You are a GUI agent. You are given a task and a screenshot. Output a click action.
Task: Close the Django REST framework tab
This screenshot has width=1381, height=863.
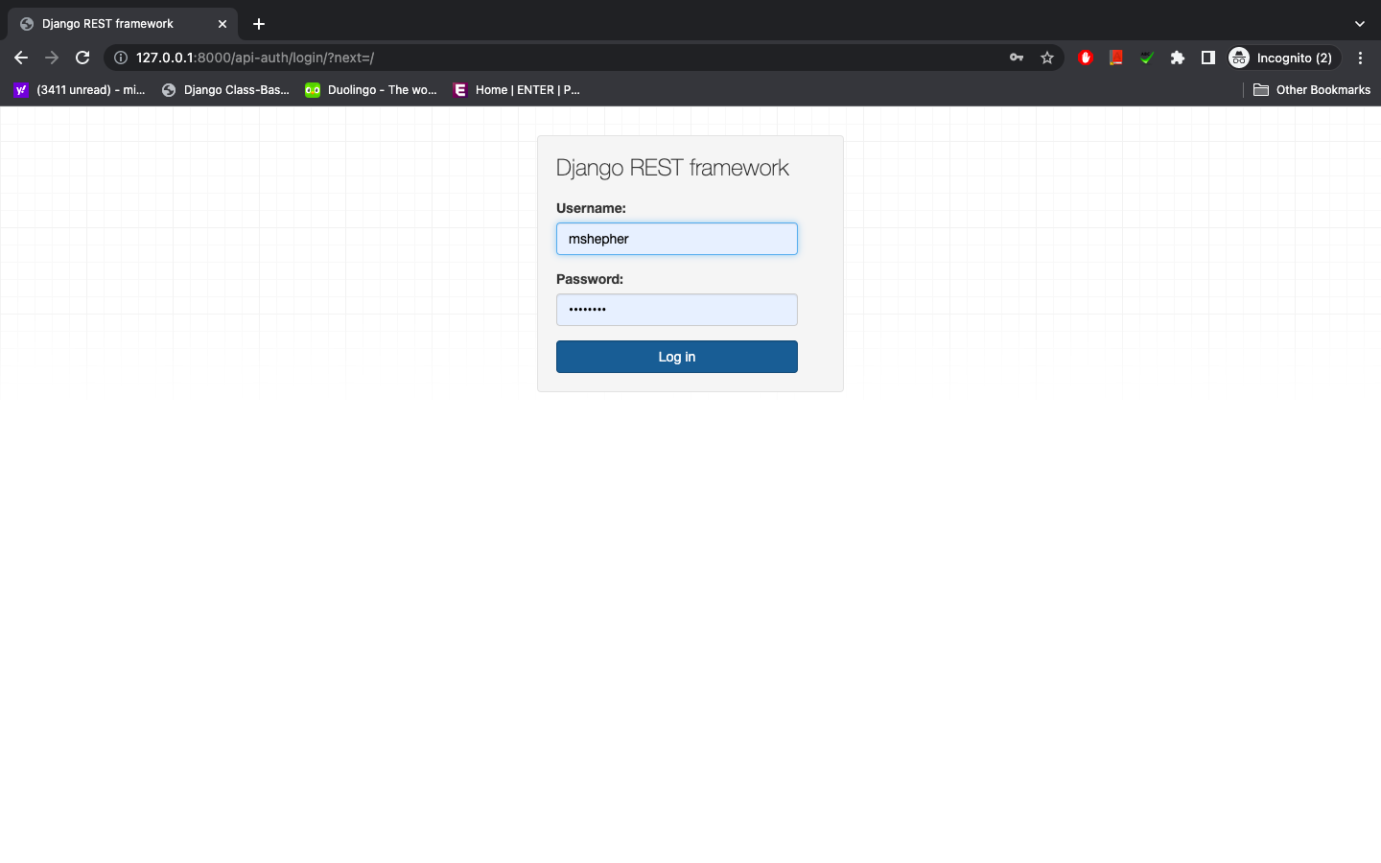point(222,24)
